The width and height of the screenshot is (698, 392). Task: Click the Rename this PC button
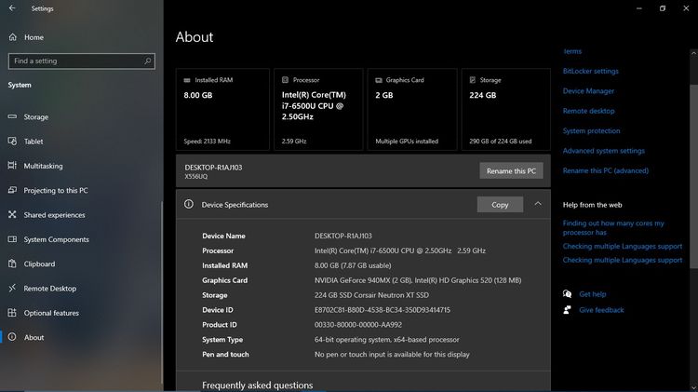[511, 170]
